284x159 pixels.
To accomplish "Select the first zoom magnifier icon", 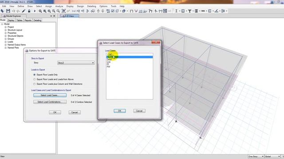I will [x=40, y=11].
